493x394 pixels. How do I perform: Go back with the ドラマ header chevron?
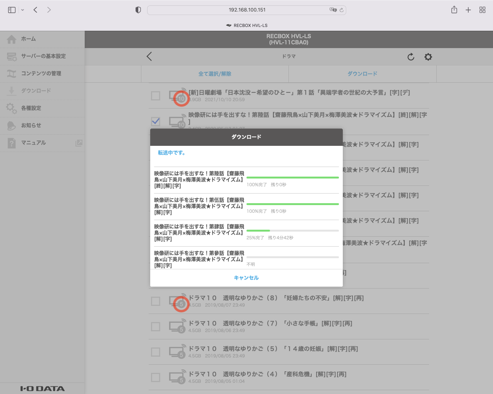pyautogui.click(x=149, y=57)
